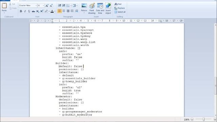Click the Paste clipboard icon
Image resolution: width=217 pixels, height=122 pixels.
4,6
